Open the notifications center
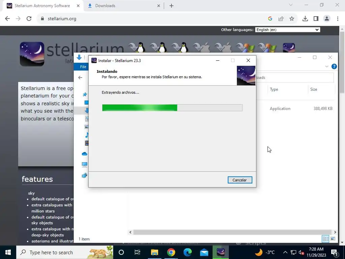Viewport: 345px width, 259px height. (x=334, y=252)
